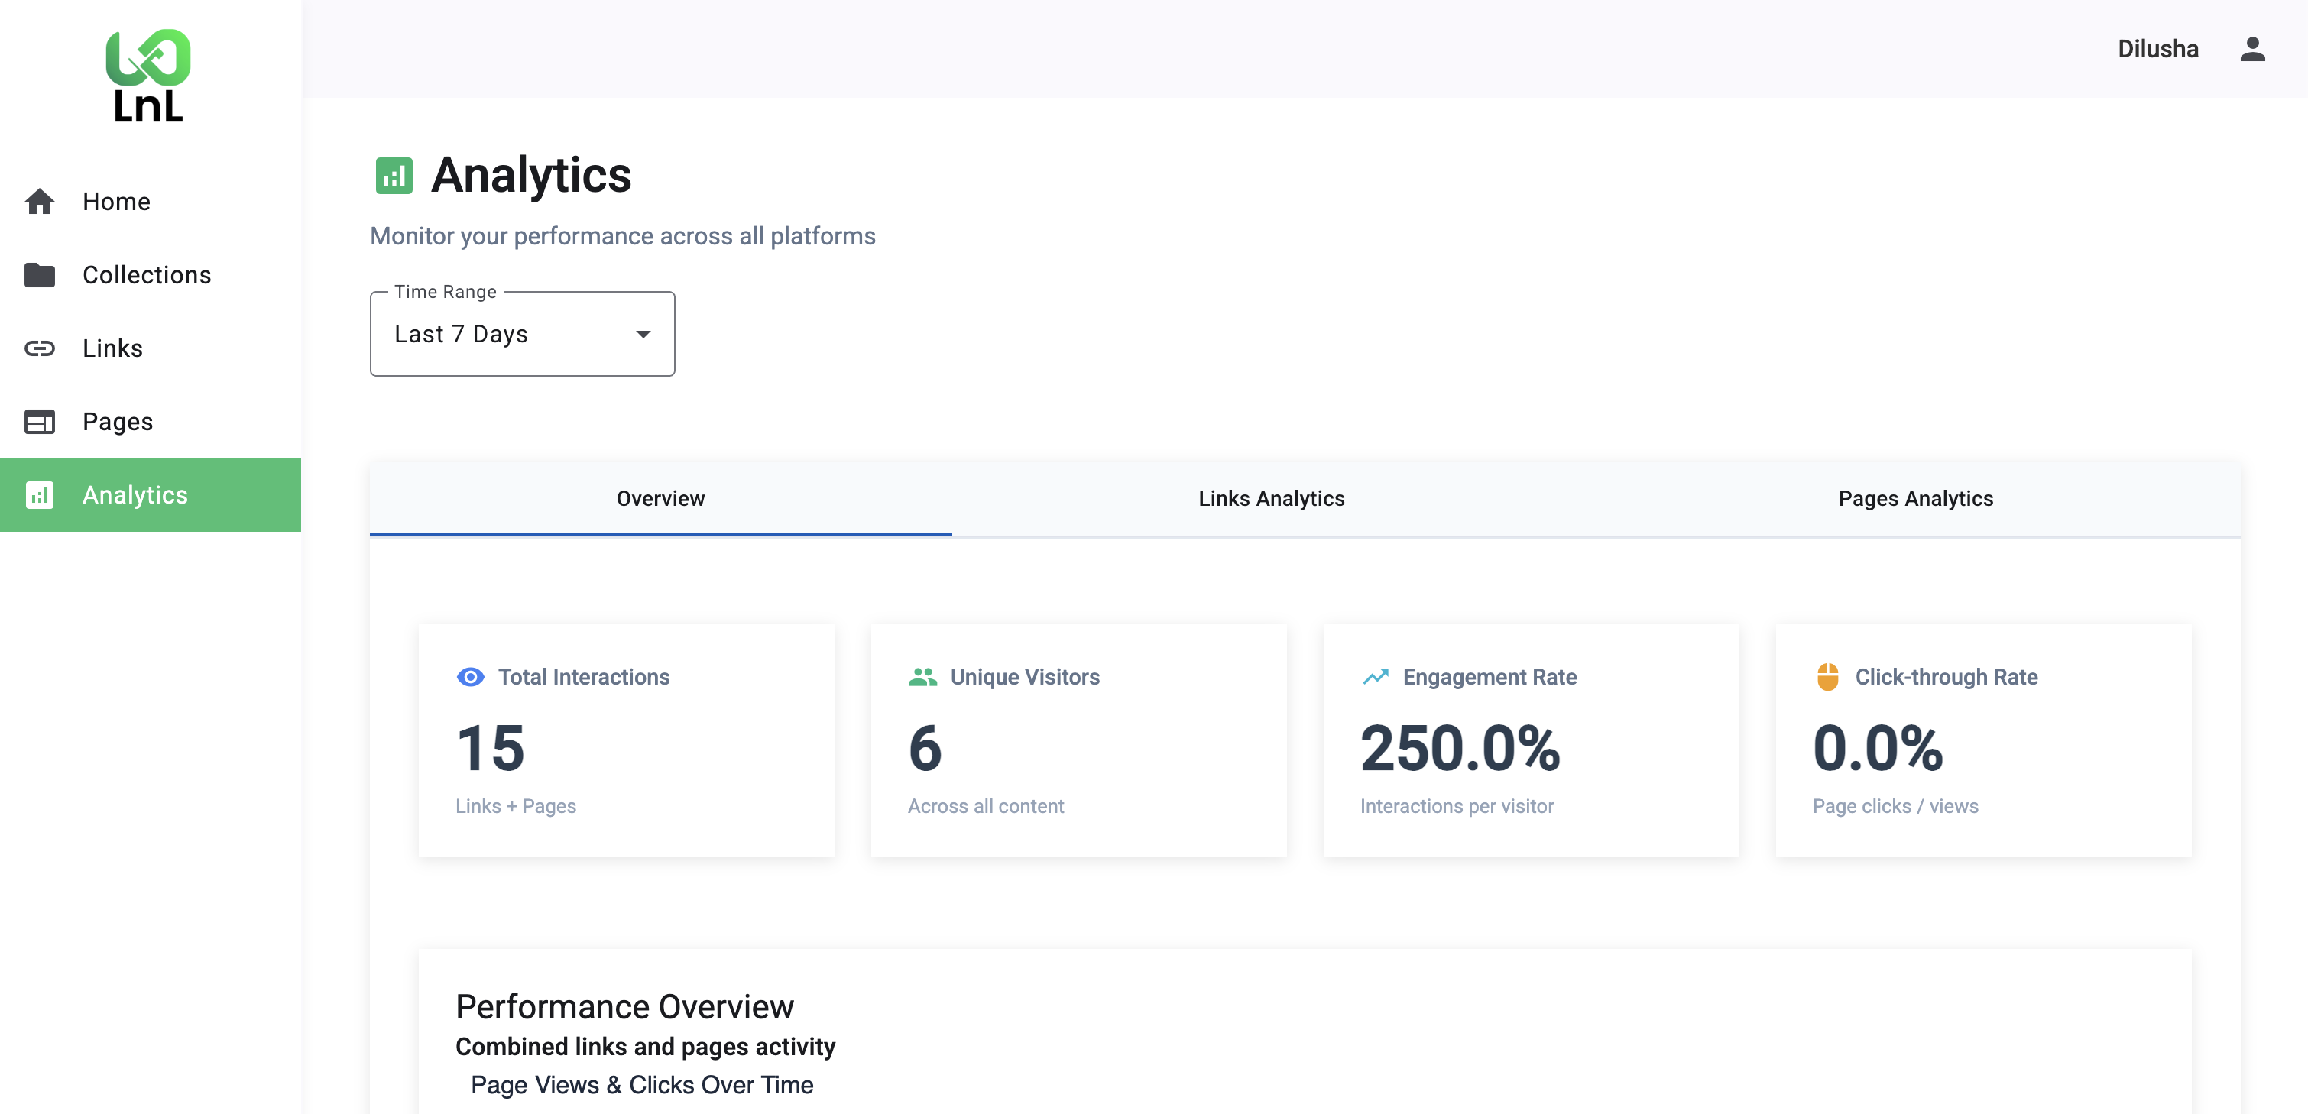
Task: Click the trending-up icon on Engagement Rate
Action: pyautogui.click(x=1376, y=677)
